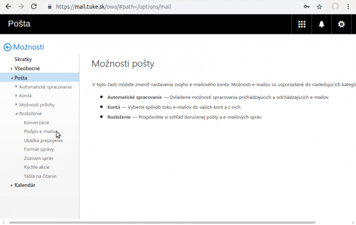Select Všeobecné in the options tree
The height and width of the screenshot is (225, 356).
pos(27,69)
